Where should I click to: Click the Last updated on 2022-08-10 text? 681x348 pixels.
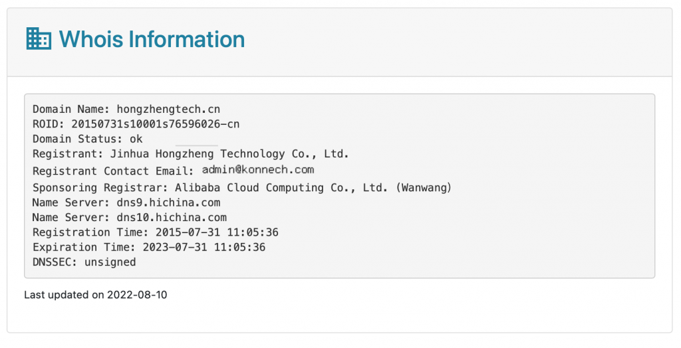[96, 295]
